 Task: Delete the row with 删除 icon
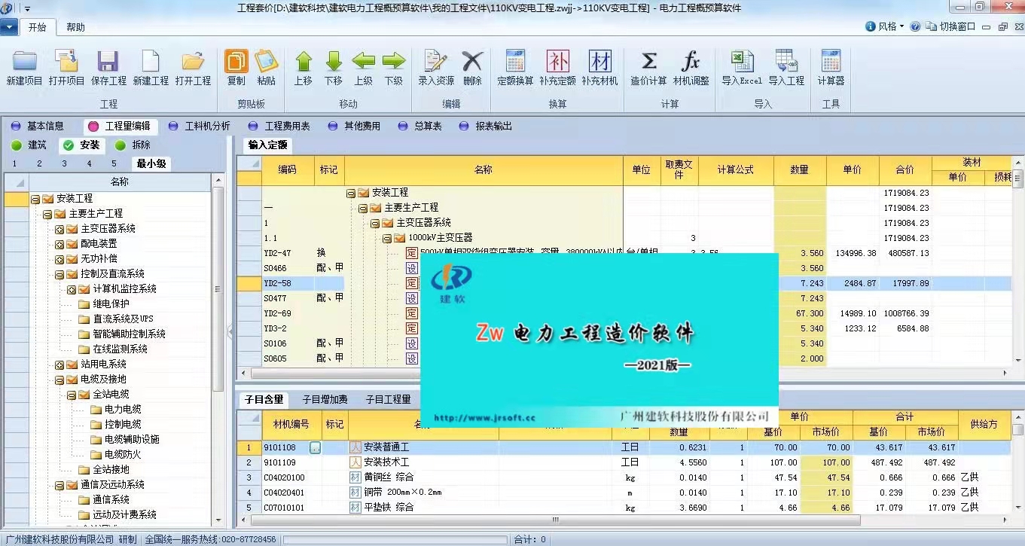coord(472,68)
